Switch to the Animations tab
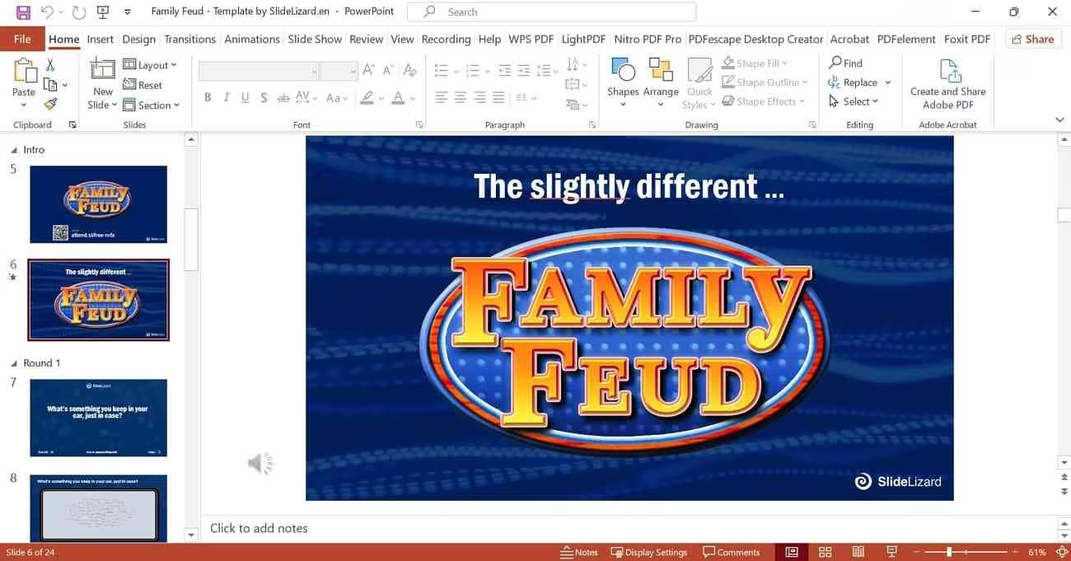The height and width of the screenshot is (561, 1071). coord(252,39)
